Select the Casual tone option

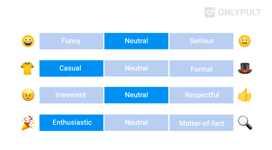coord(71,68)
